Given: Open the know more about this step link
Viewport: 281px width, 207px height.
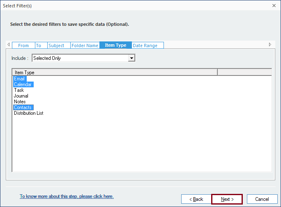Looking at the screenshot, I should click(67, 196).
